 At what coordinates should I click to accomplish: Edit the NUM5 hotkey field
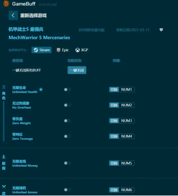[127, 163]
